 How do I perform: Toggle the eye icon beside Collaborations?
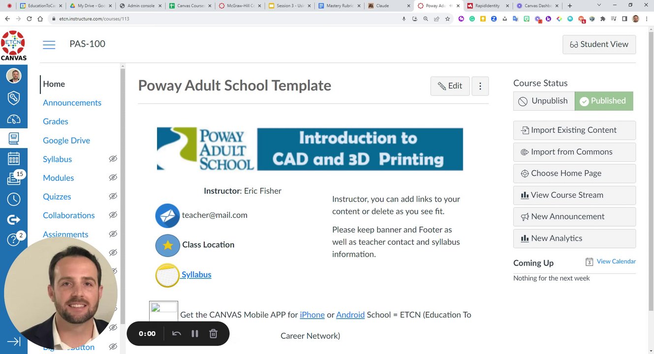coord(113,215)
